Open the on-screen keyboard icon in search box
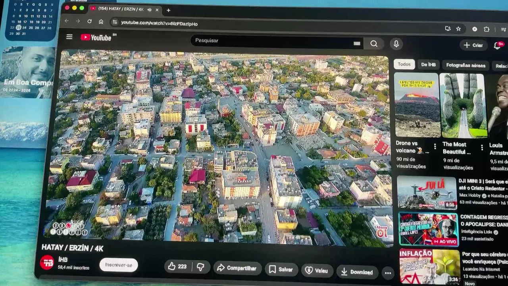The width and height of the screenshot is (508, 286). (357, 43)
